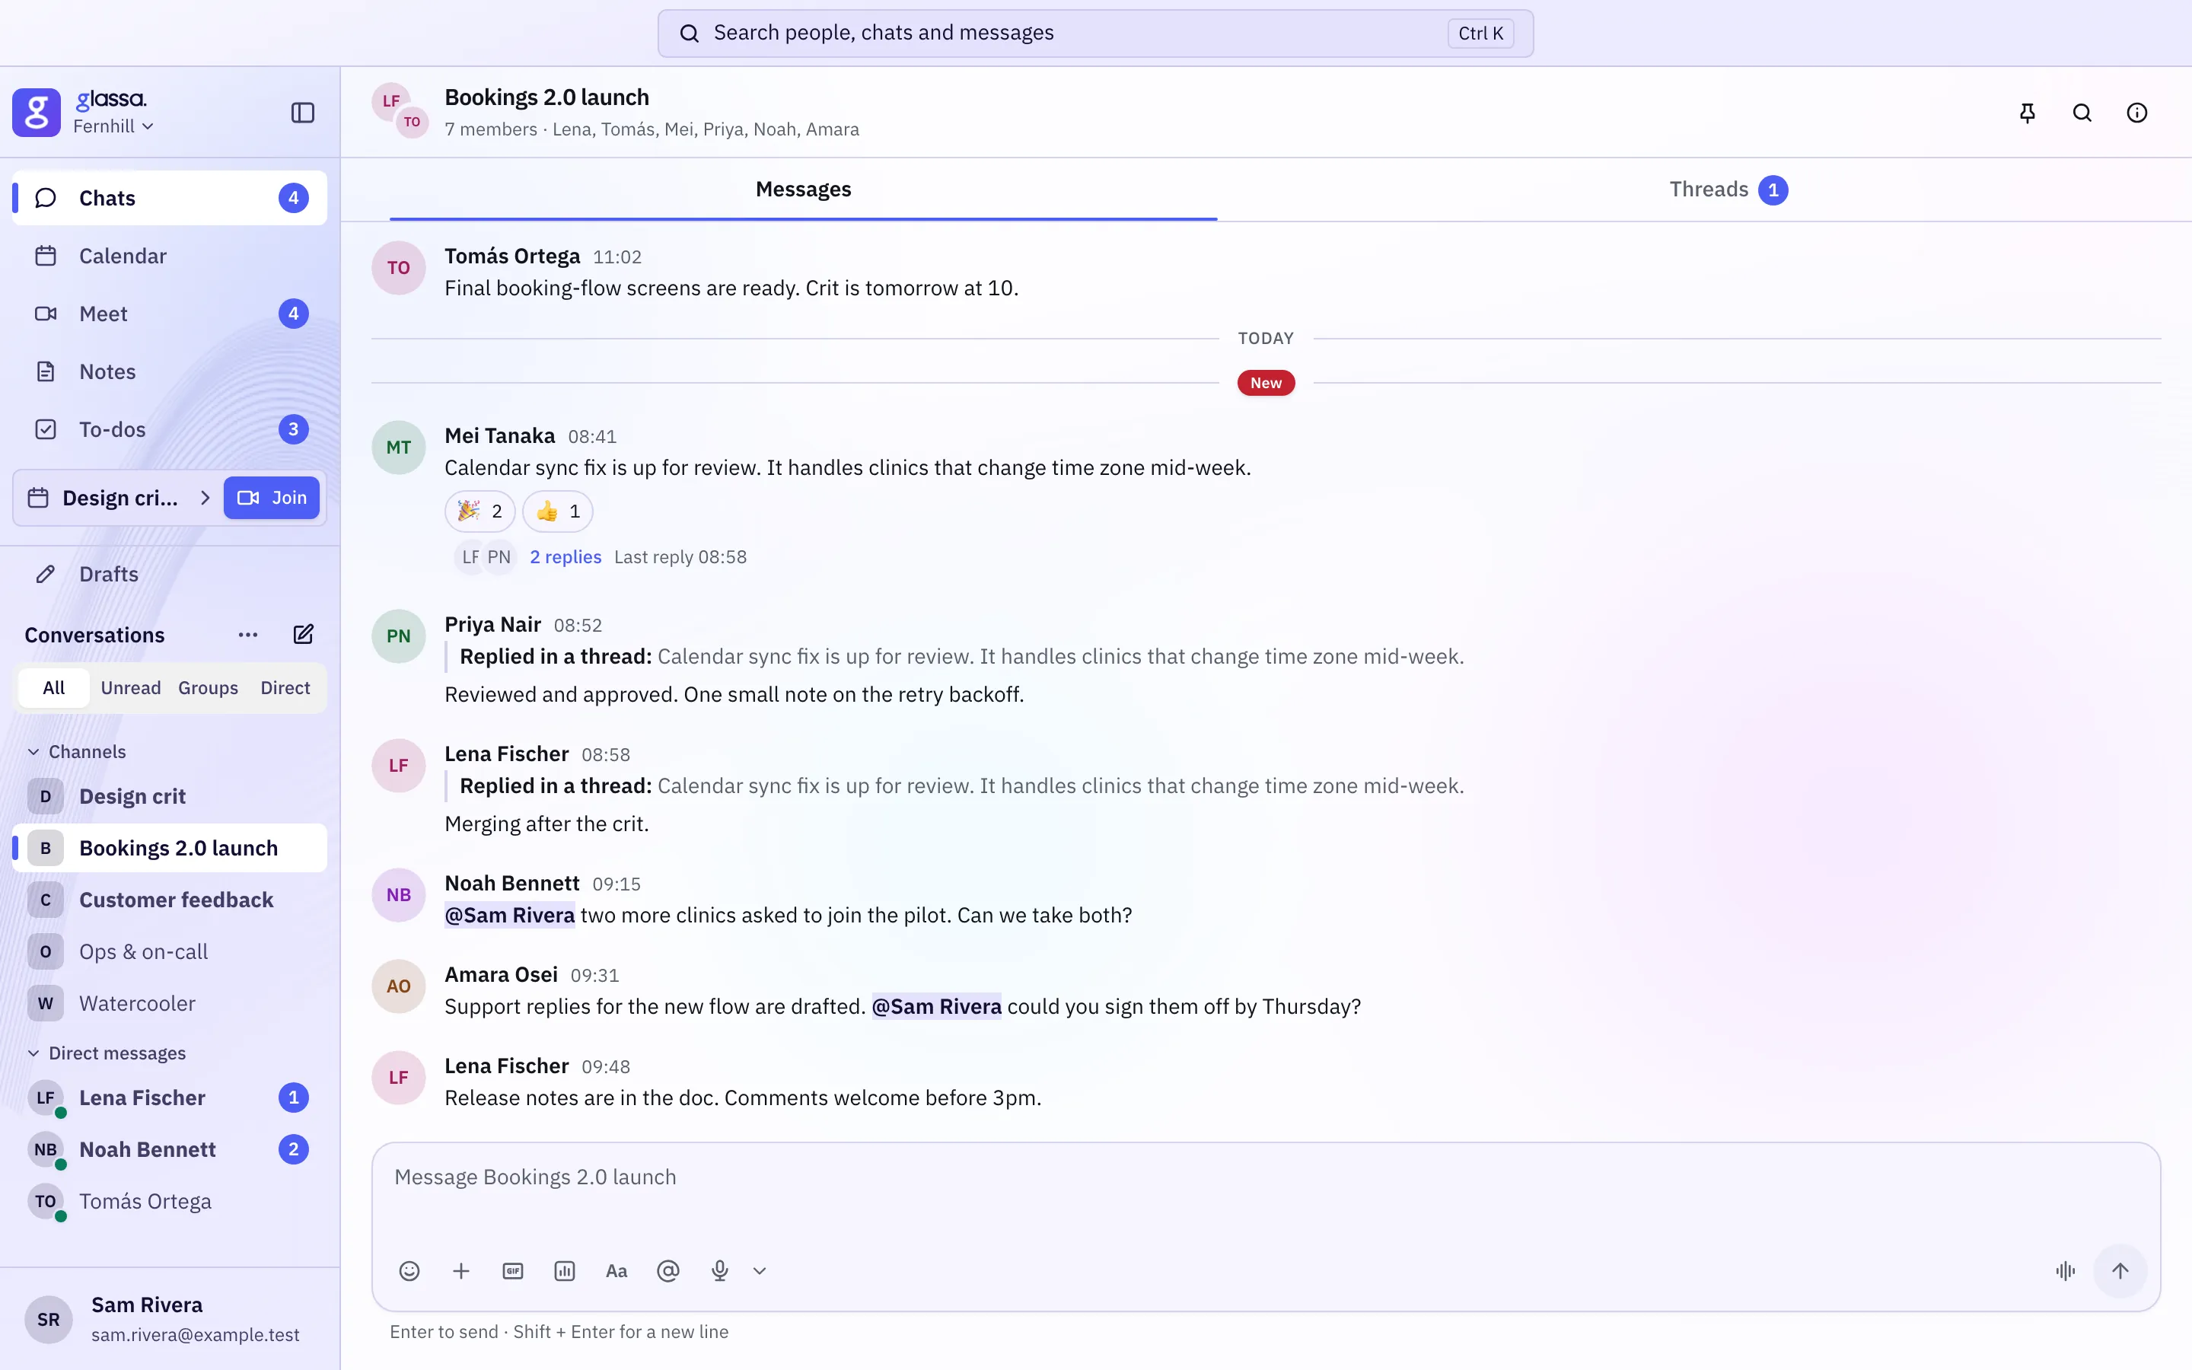Open Calendar in the sidebar
Image resolution: width=2192 pixels, height=1370 pixels.
170,256
